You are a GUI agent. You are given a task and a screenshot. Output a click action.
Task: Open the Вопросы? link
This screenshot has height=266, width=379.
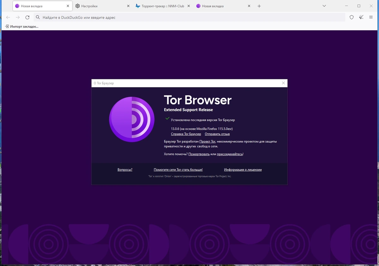click(125, 170)
